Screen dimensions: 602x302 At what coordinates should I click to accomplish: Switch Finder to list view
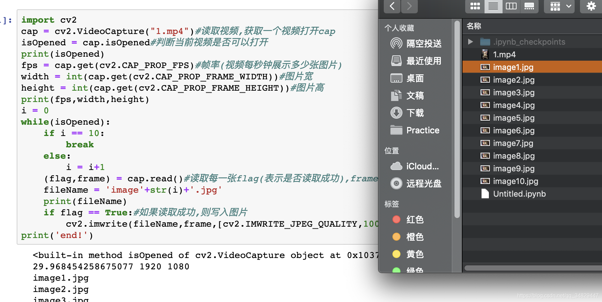493,6
